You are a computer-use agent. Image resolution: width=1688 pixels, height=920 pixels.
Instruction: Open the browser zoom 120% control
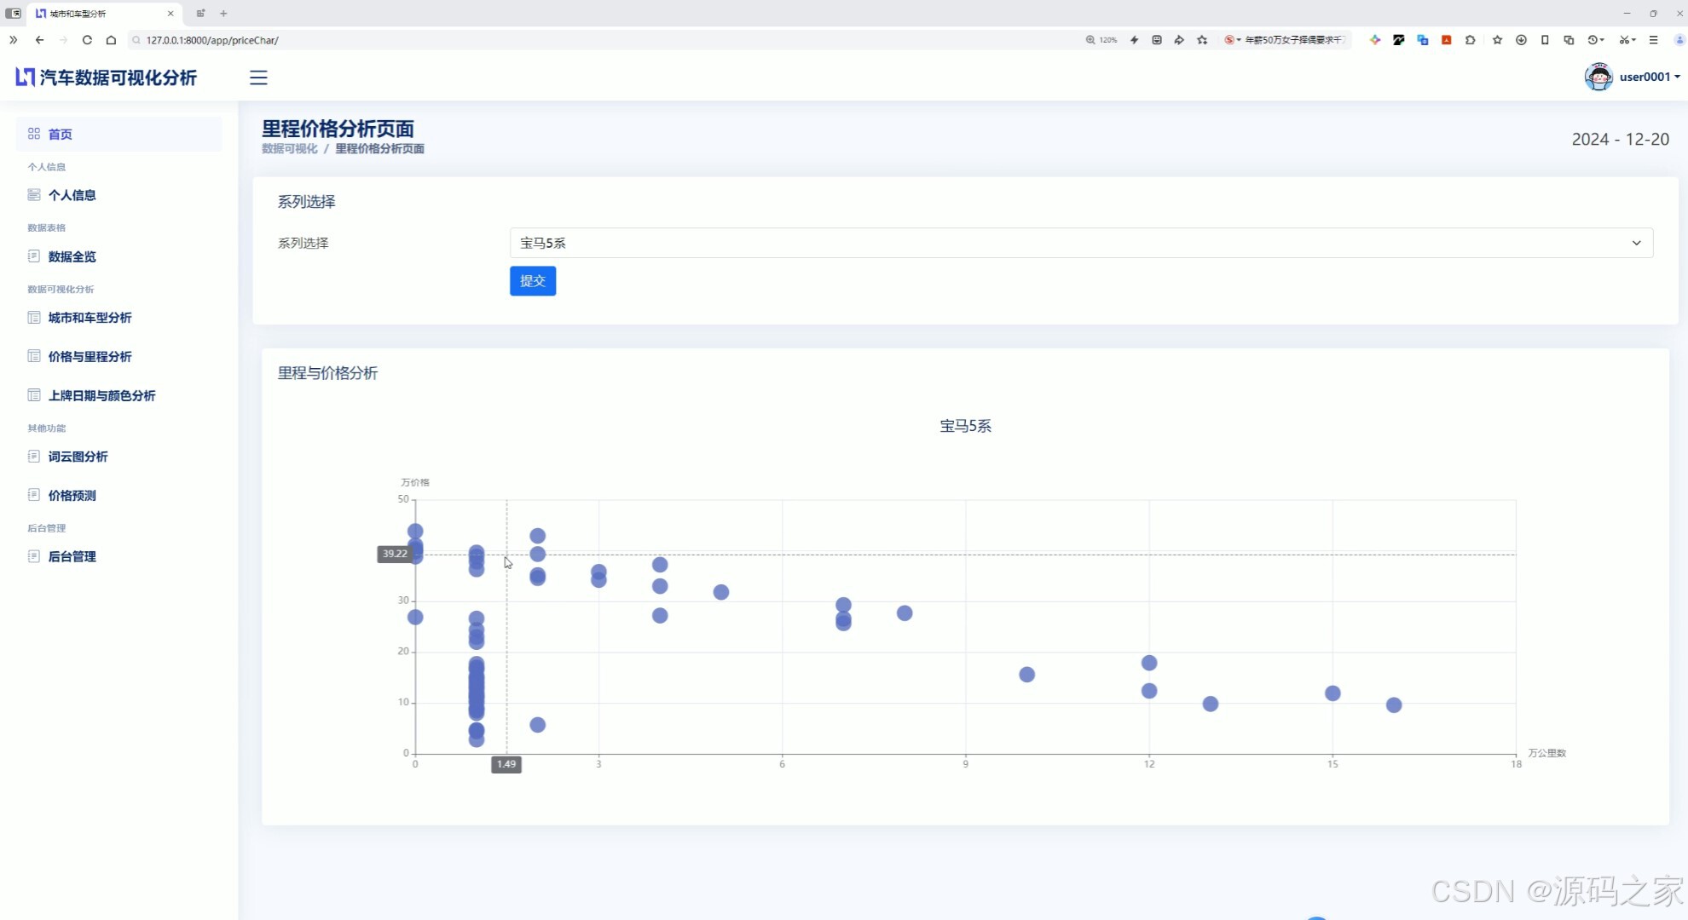tap(1101, 40)
